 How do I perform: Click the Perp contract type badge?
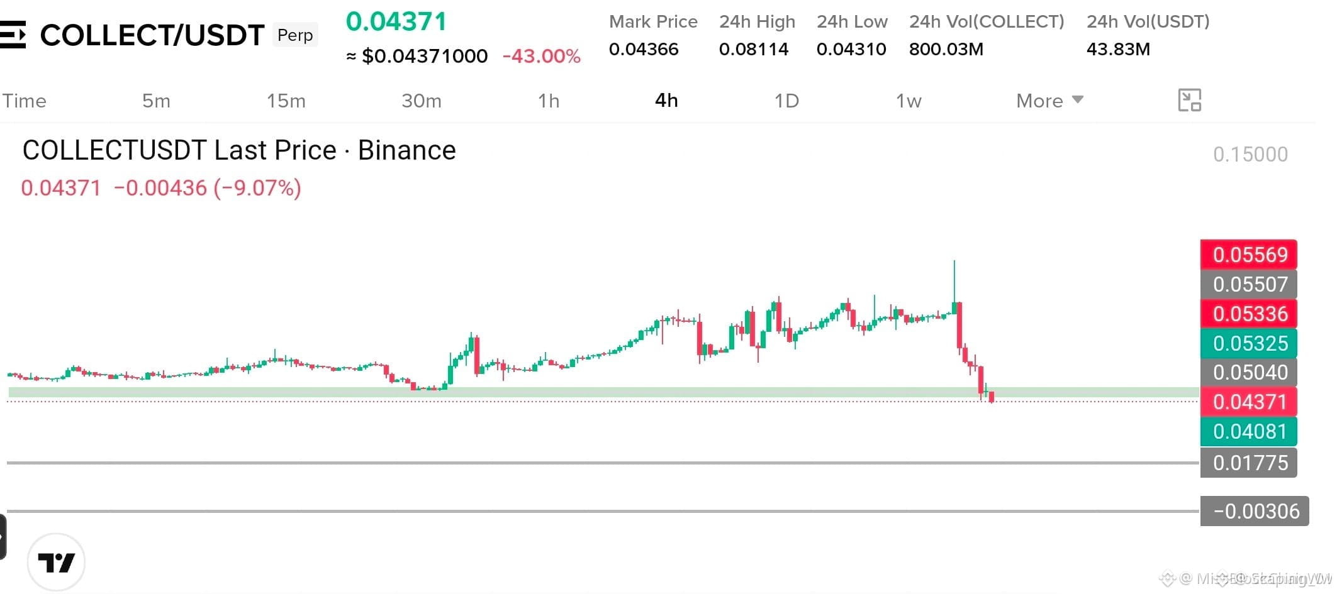point(295,35)
